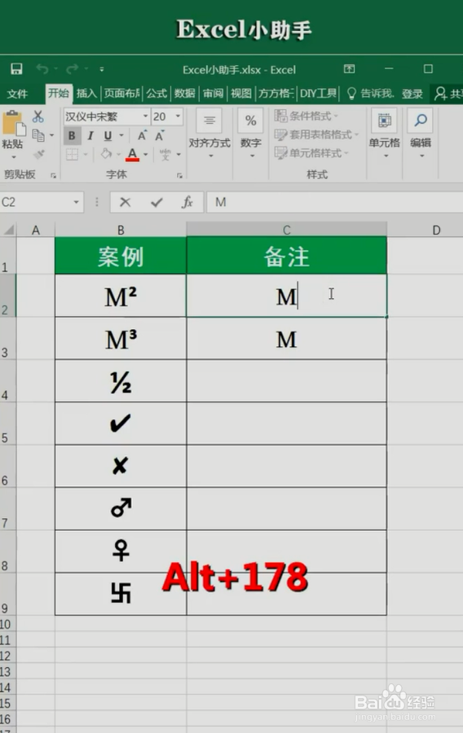Redo the last action
This screenshot has height=733, width=463.
72,69
